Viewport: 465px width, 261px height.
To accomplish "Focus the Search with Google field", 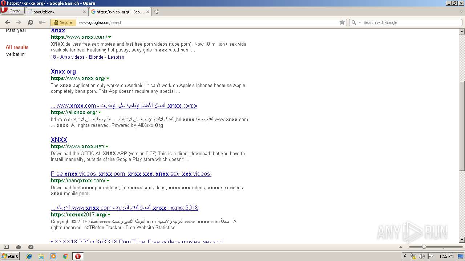I will [412, 22].
